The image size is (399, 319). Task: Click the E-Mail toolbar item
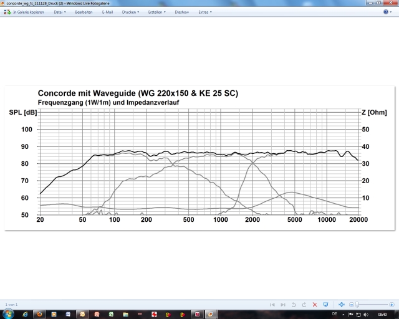coord(107,12)
